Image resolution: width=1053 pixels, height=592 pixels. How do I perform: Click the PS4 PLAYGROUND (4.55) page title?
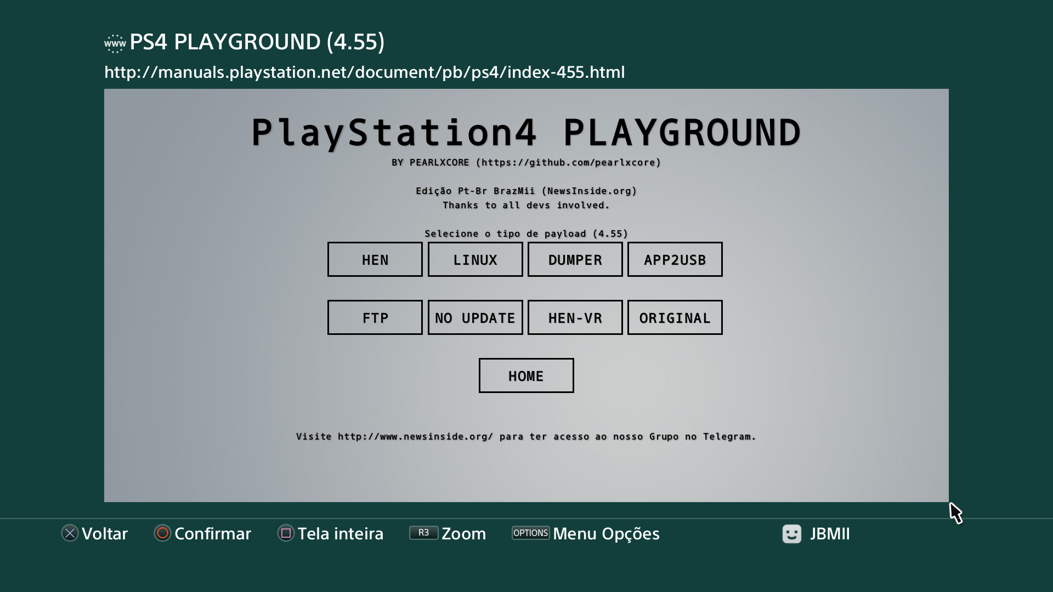tap(257, 42)
